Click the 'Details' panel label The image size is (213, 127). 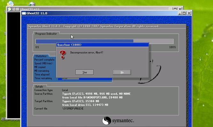[x=39, y=87]
